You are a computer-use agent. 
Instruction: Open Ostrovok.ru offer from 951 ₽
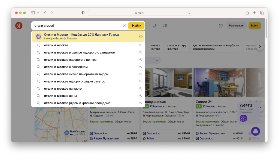point(207,138)
